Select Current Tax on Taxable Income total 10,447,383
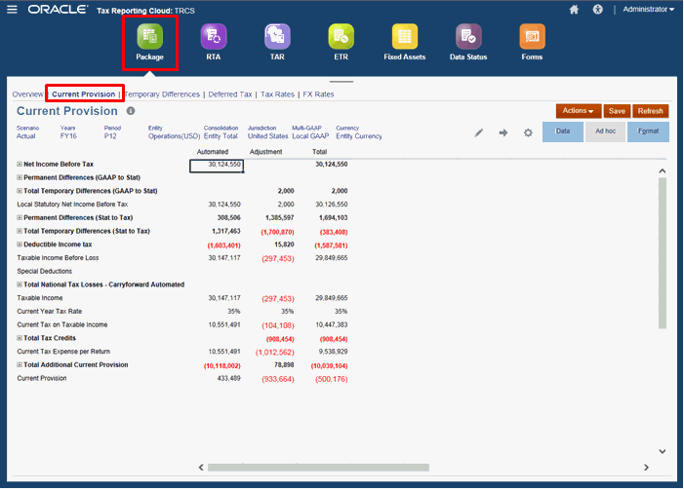The height and width of the screenshot is (489, 684). [332, 324]
